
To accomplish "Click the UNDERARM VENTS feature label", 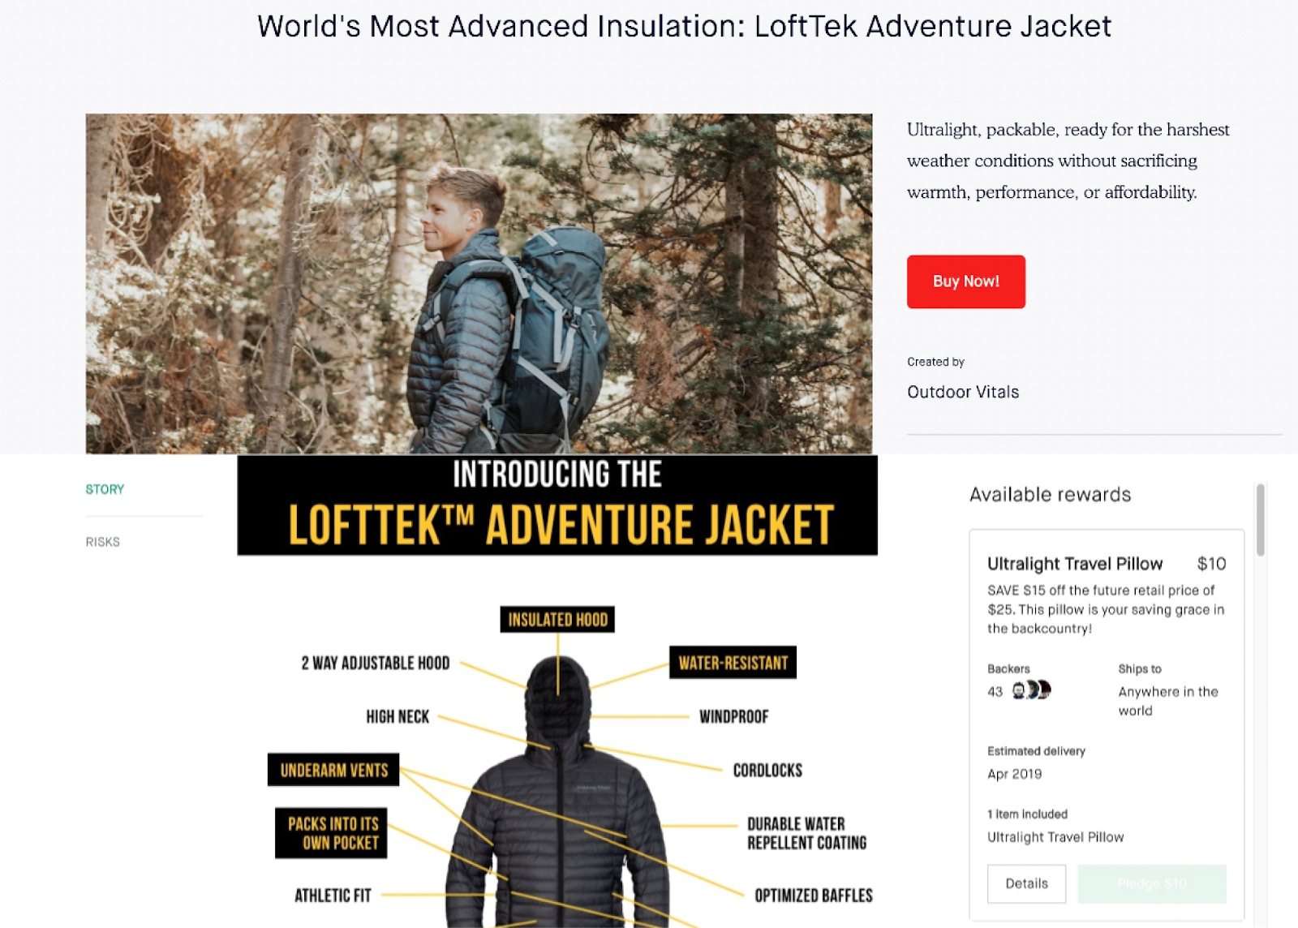I will coord(333,770).
